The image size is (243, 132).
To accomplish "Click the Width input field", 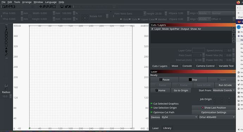I will pos(46,13).
